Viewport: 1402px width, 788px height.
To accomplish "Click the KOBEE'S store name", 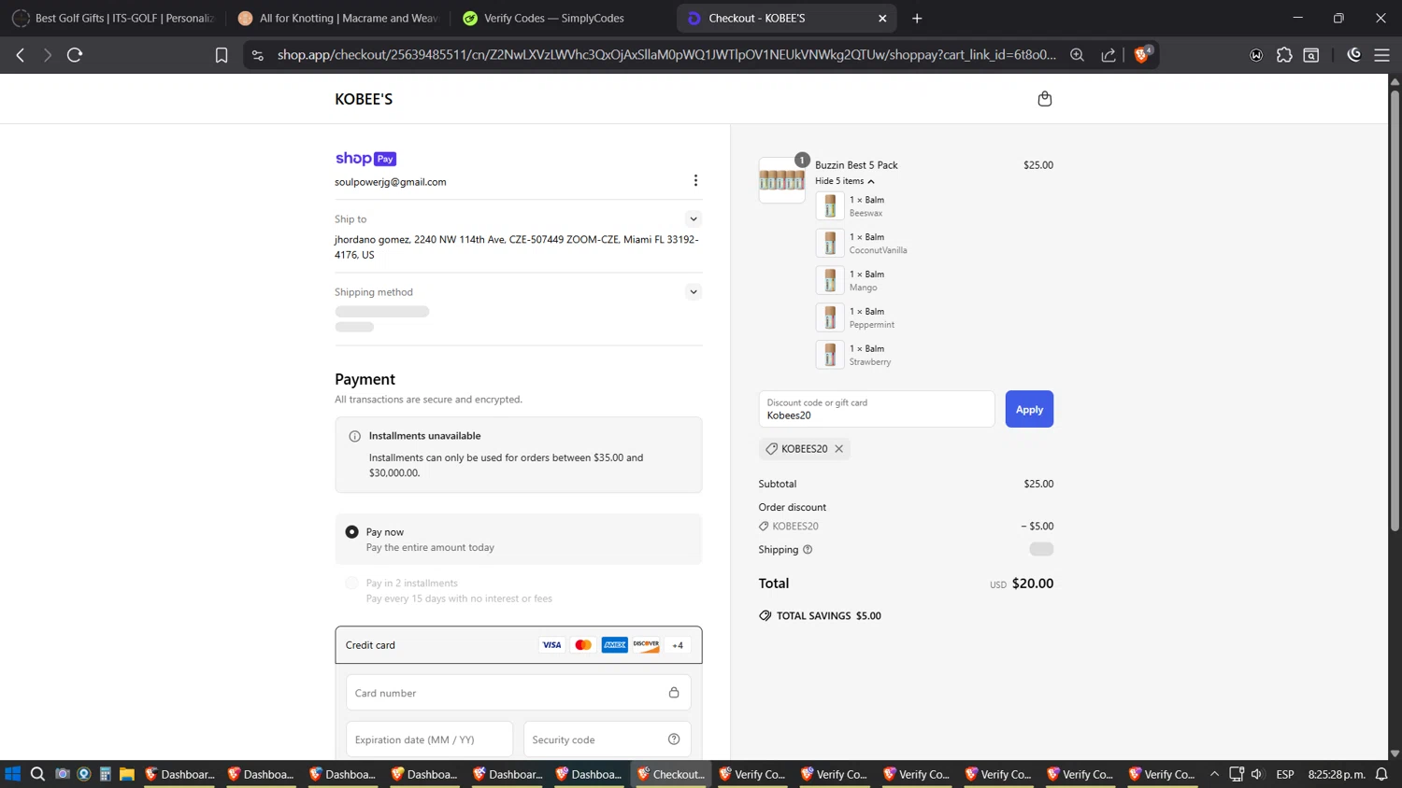I will (364, 99).
